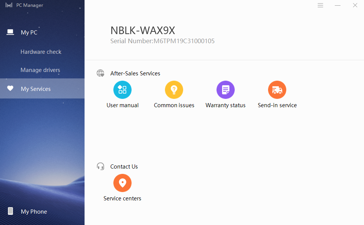Image resolution: width=364 pixels, height=225 pixels.
Task: Close the PC Manager window
Action: tap(355, 5)
